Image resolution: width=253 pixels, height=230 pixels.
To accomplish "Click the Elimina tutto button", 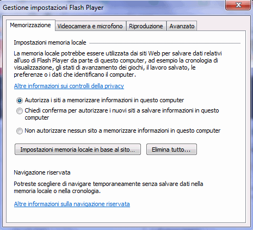I will pyautogui.click(x=171, y=150).
